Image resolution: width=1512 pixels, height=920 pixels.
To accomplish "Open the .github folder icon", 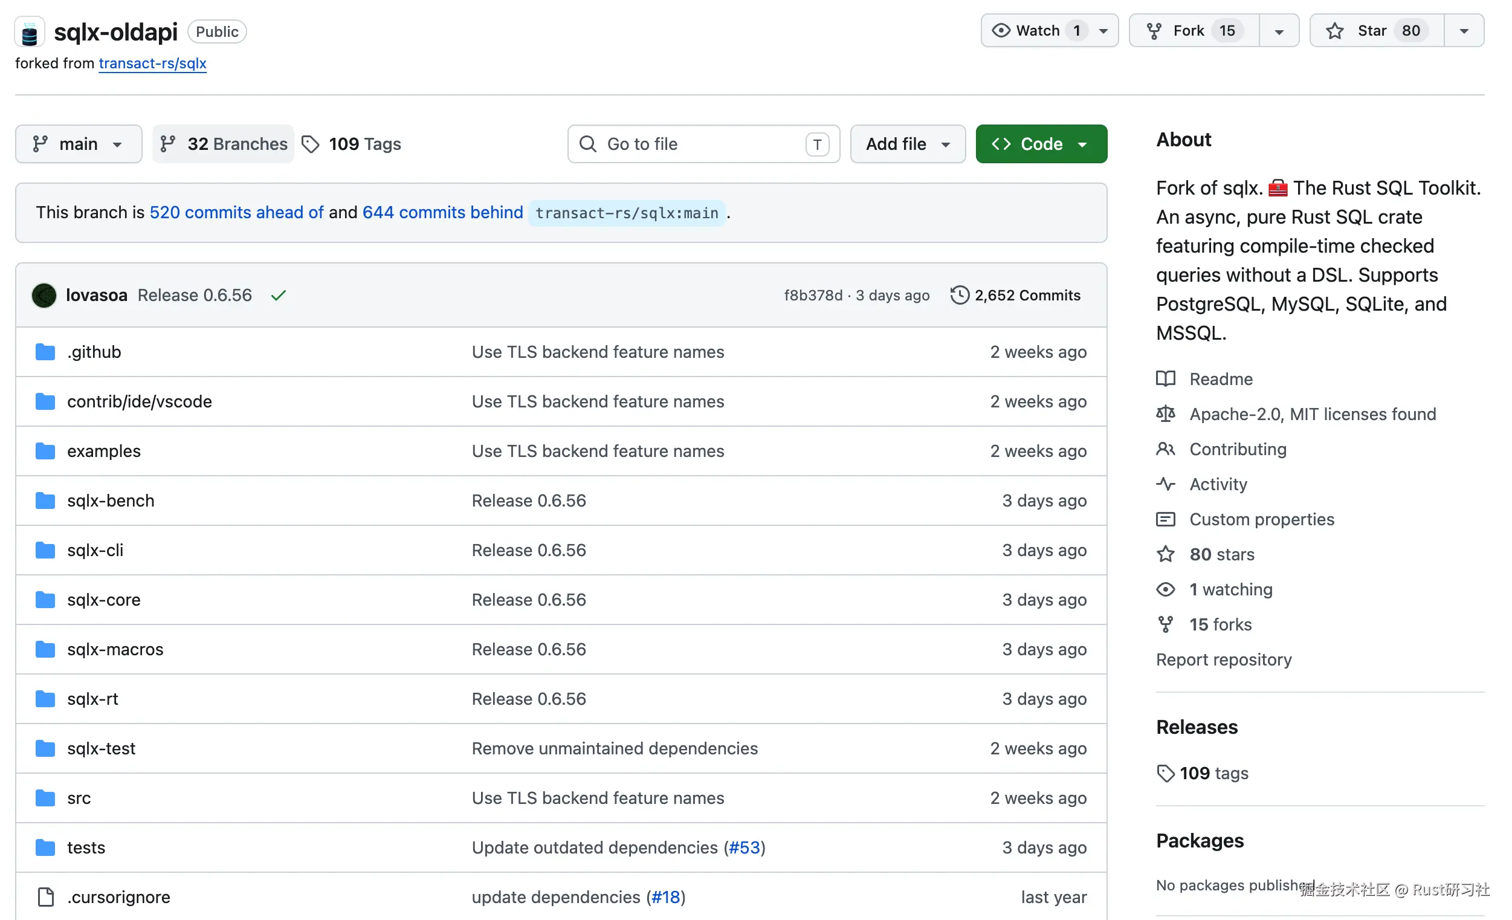I will (x=45, y=352).
